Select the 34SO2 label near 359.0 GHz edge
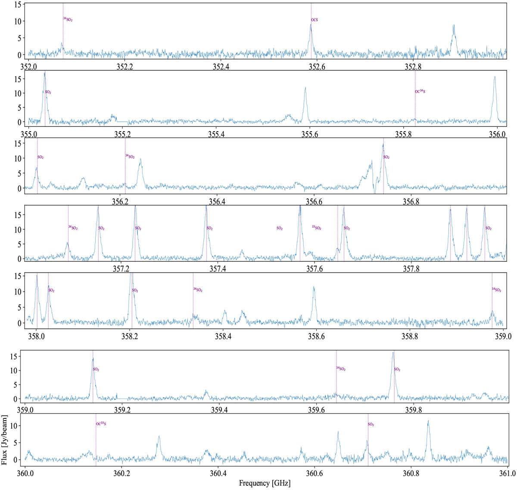The width and height of the screenshot is (517, 490). pos(497,290)
